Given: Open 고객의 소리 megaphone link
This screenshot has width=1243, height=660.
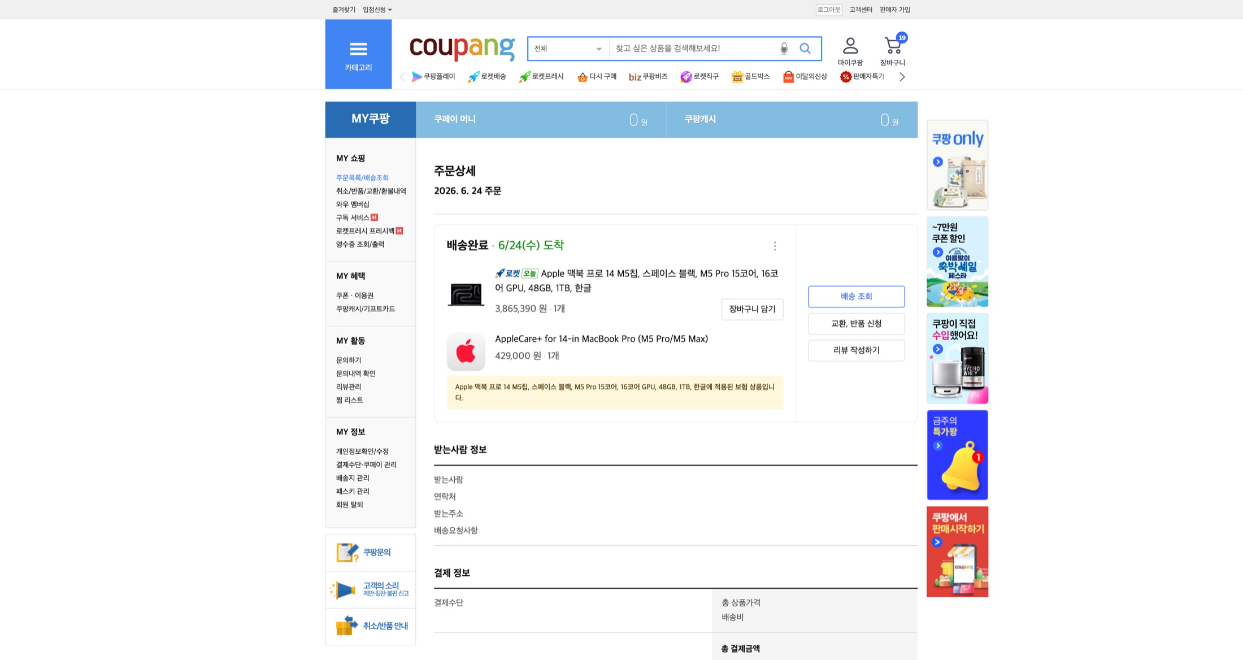Looking at the screenshot, I should [371, 589].
